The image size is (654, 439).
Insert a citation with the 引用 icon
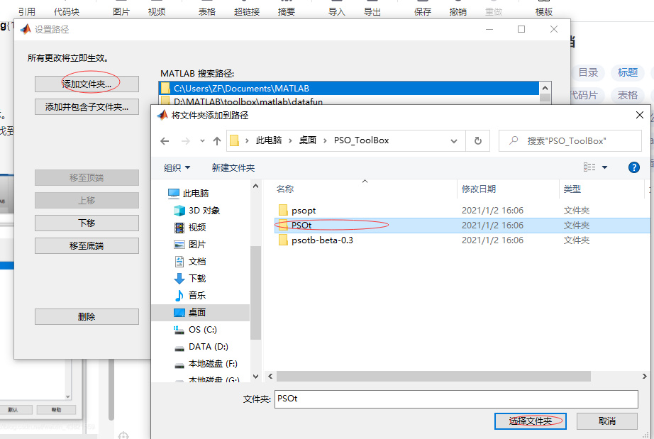(26, 11)
